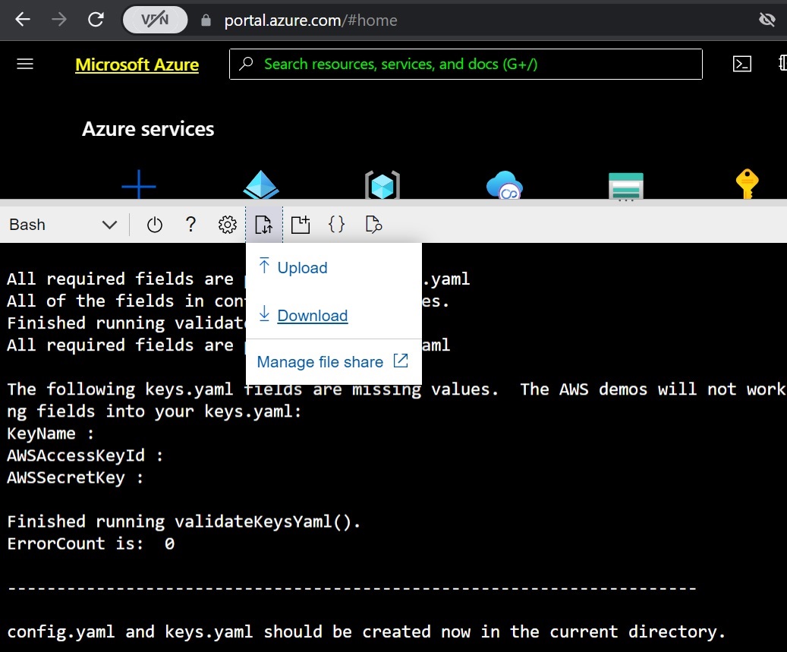Open Cloud Shell from the top bar
787x652 pixels.
(741, 64)
